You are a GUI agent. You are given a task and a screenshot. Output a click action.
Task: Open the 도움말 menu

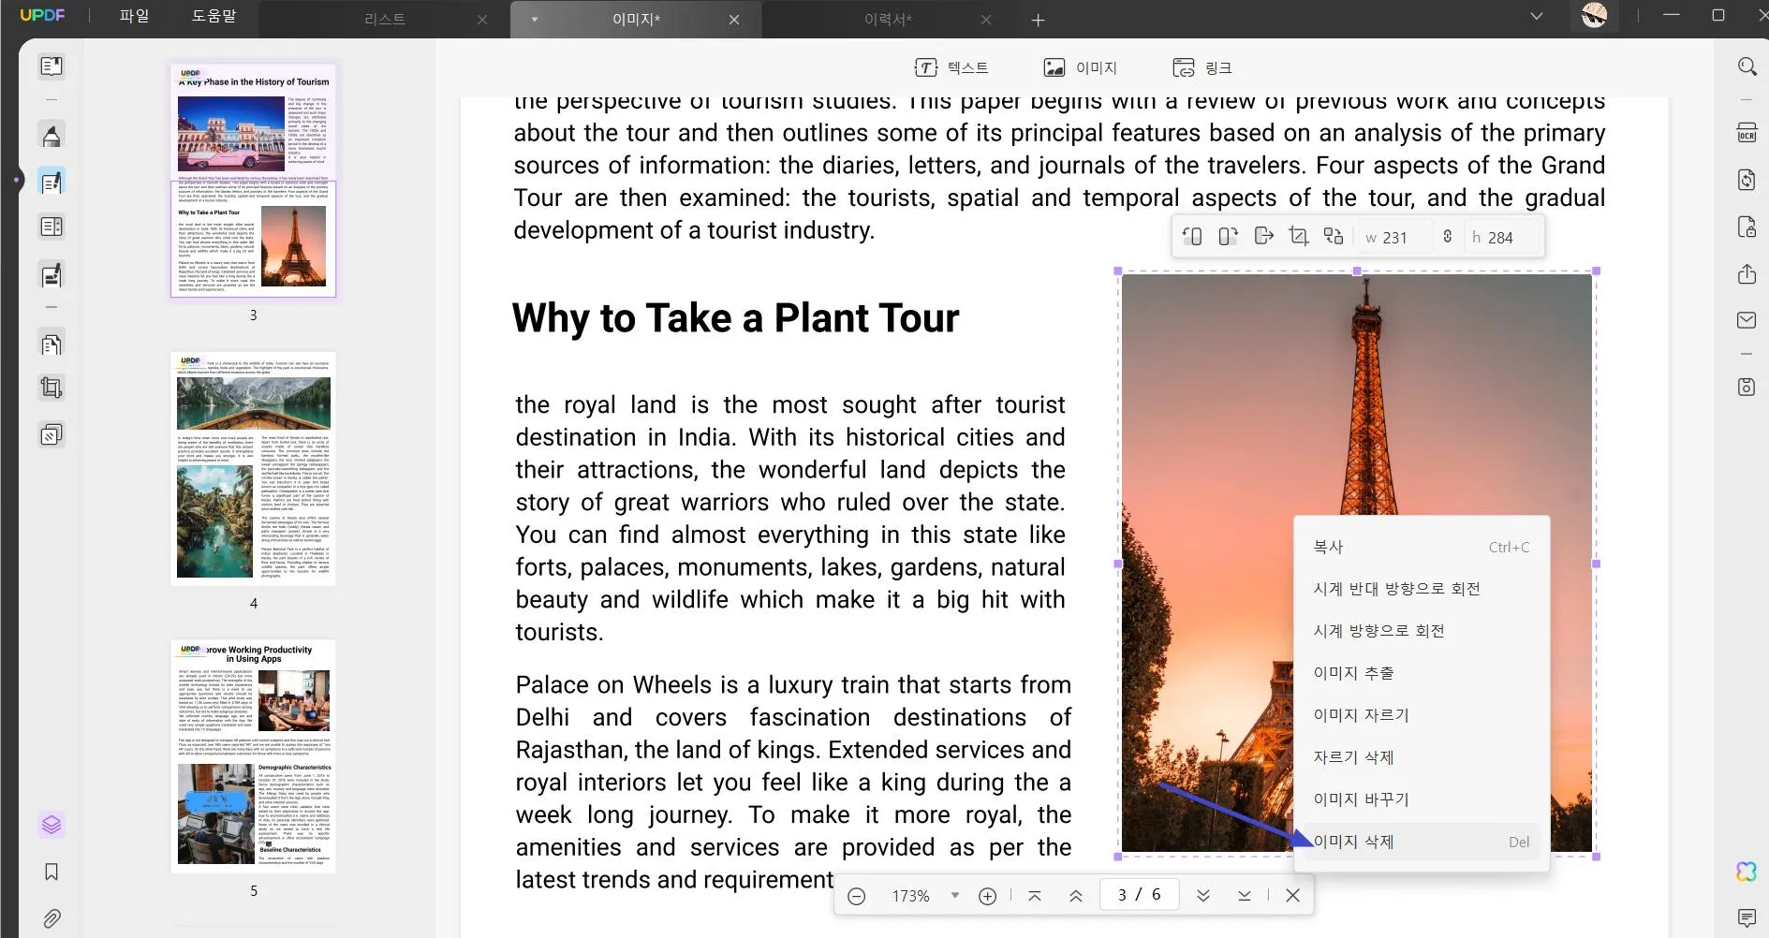(x=214, y=16)
